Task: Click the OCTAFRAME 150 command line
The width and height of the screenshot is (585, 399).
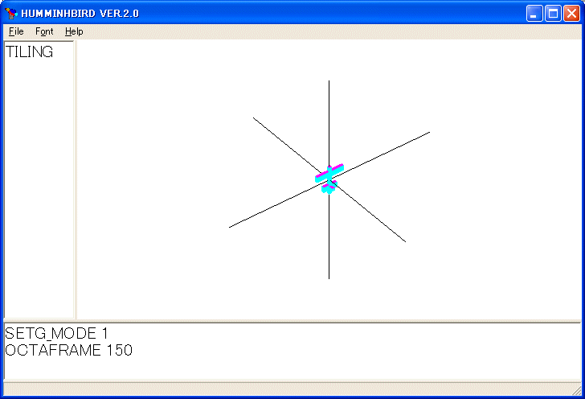Action: click(x=68, y=350)
